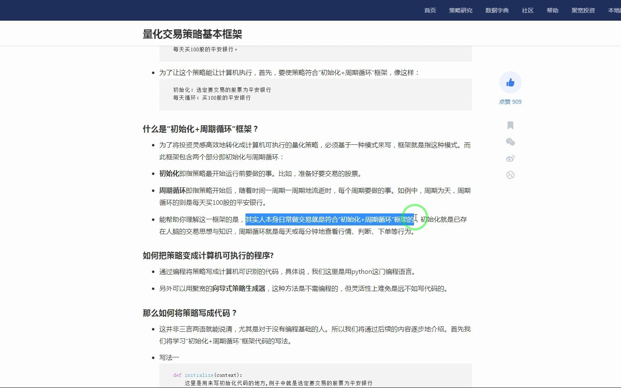Click heading 如何把策略变成计算机可执行的程序?

click(208, 256)
